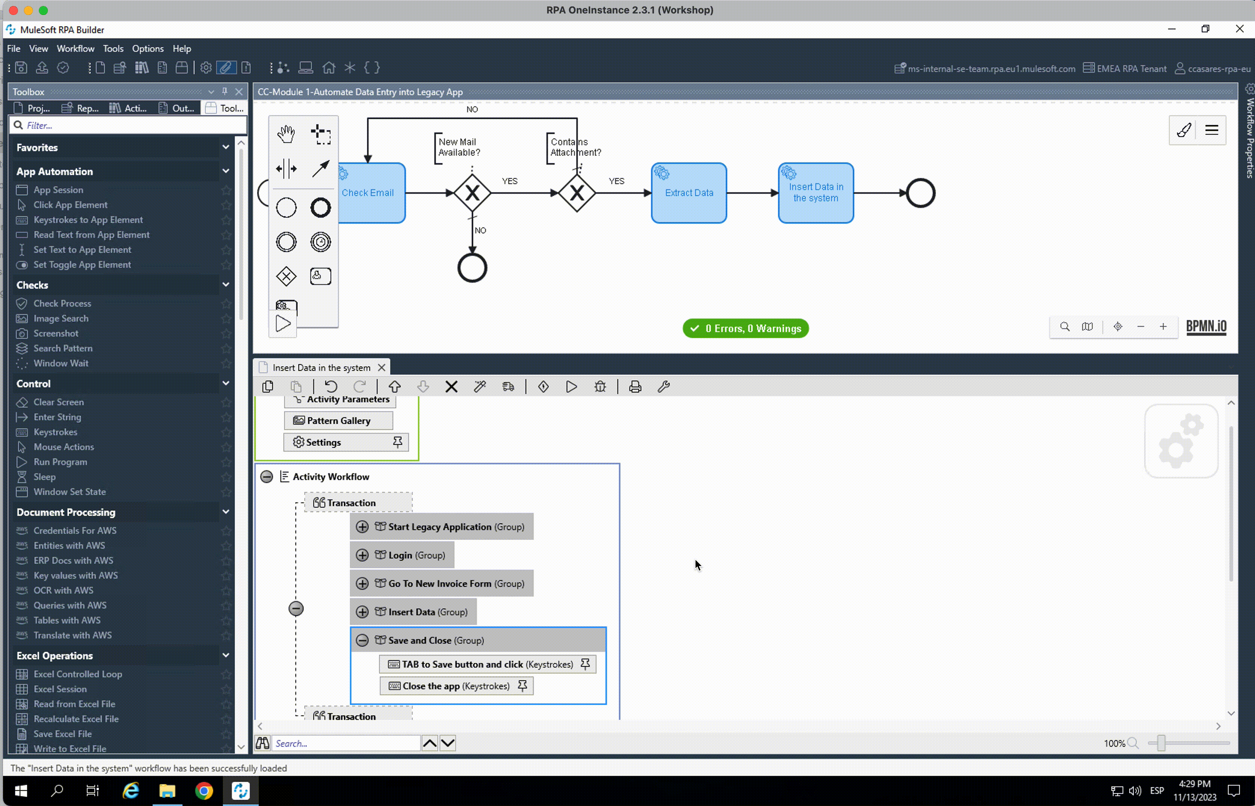Screen dimensions: 1255x806
Task: Toggle pin on the Settings item
Action: coord(398,442)
